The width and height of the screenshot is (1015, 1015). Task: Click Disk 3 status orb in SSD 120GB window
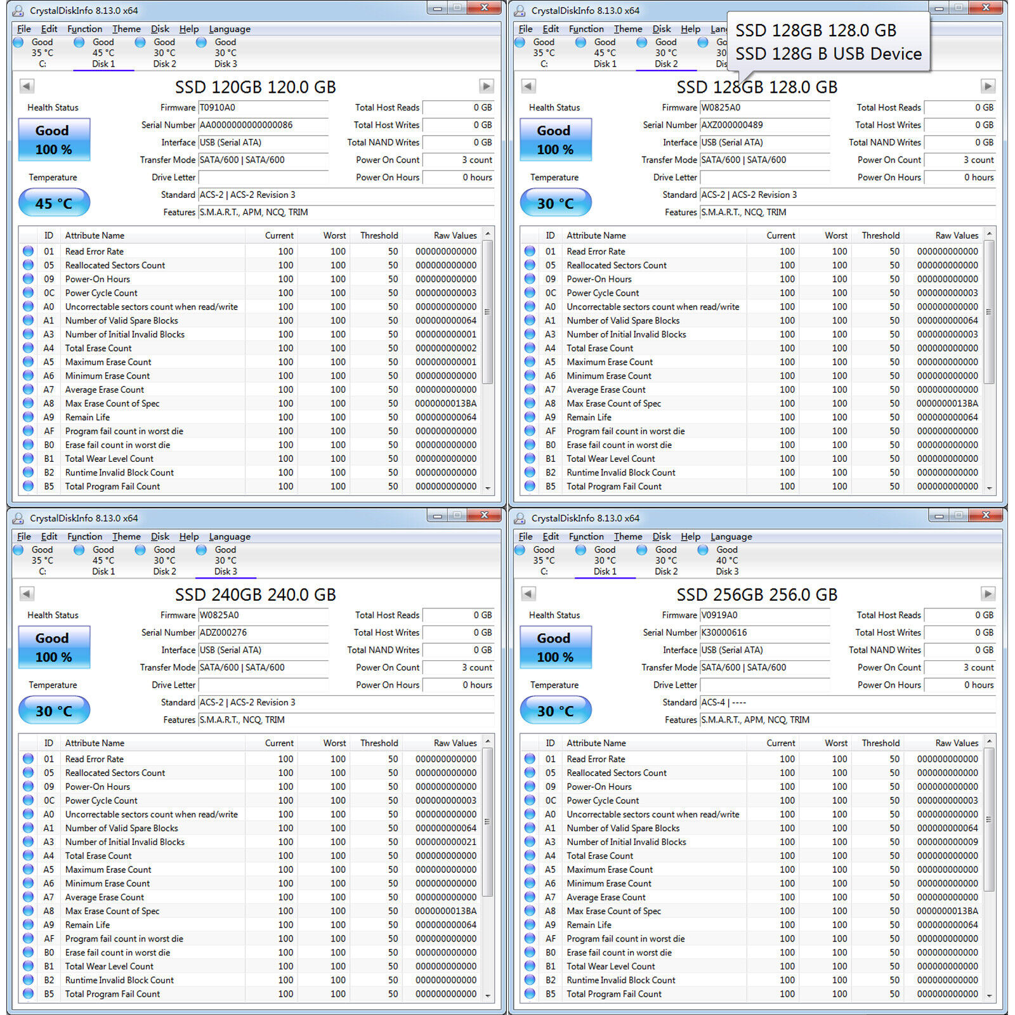tap(202, 43)
